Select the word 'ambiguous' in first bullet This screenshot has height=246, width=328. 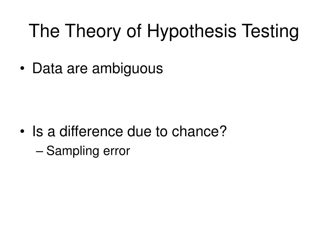point(127,68)
